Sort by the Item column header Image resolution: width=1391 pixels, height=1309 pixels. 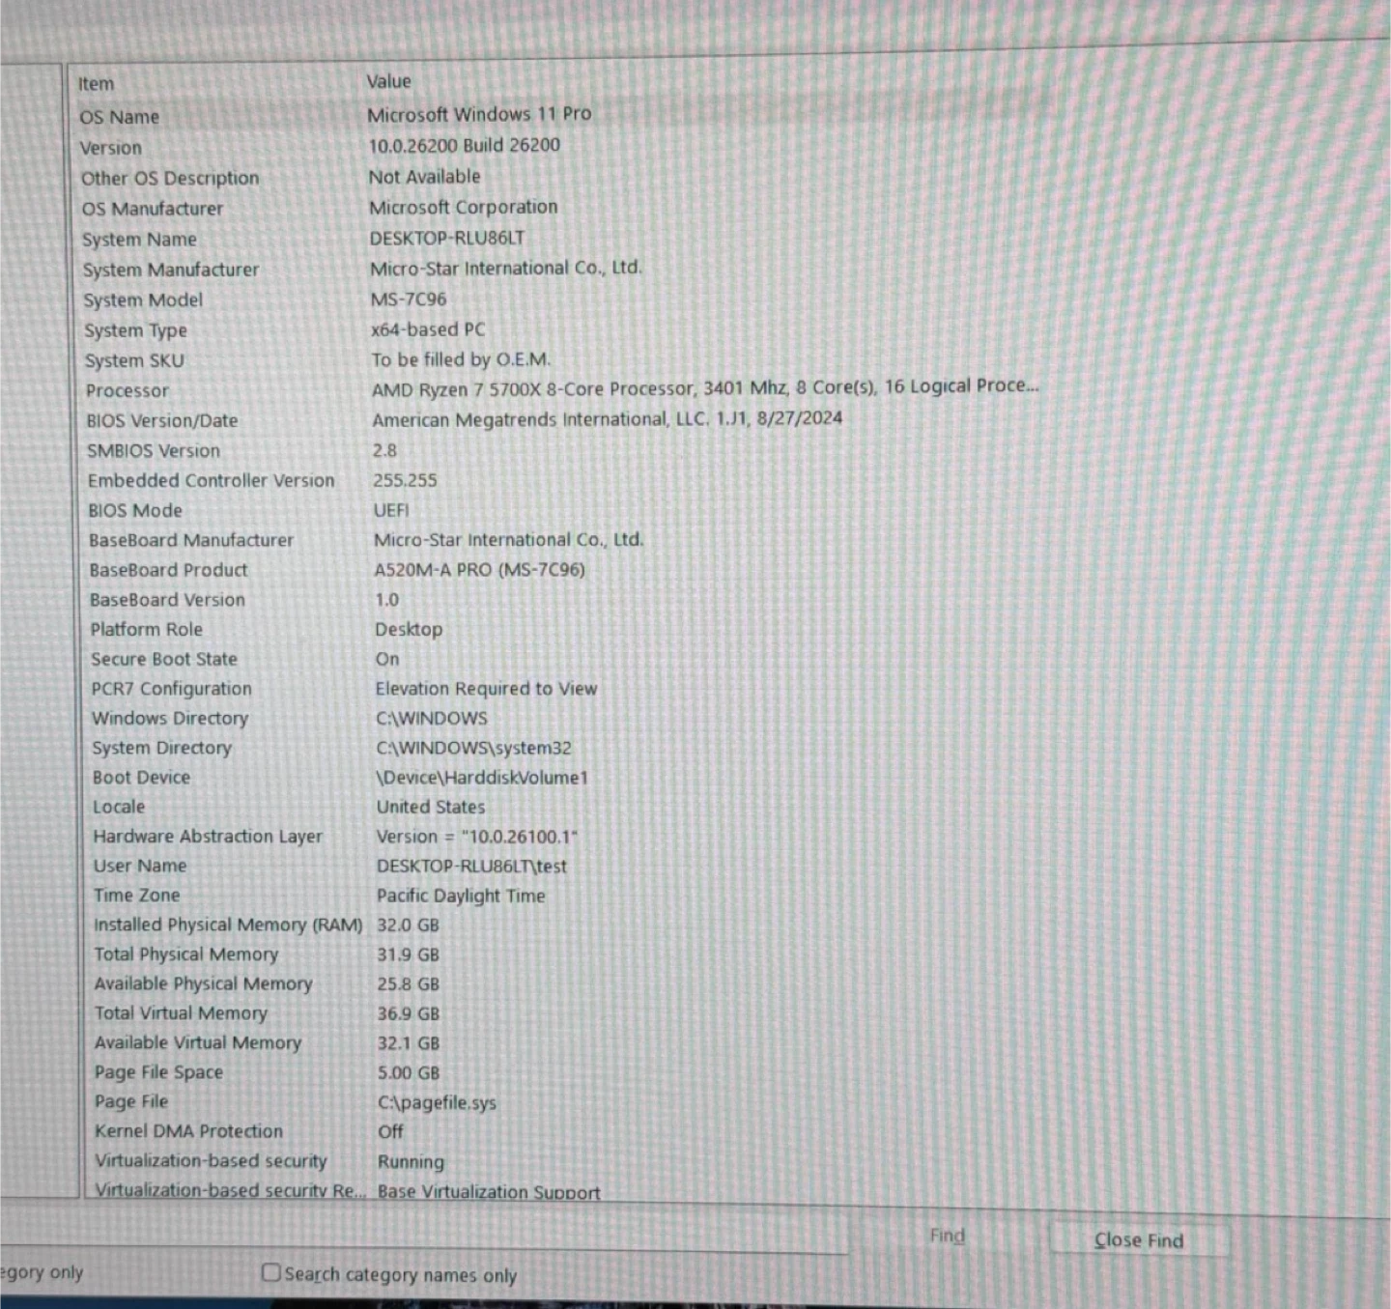click(97, 84)
